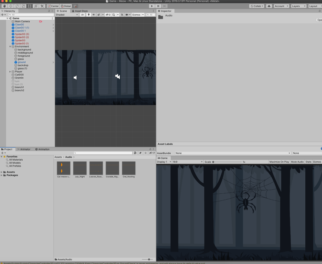Open the 16:9 aspect ratio dropdown
Image resolution: width=322 pixels, height=264 pixels.
pyautogui.click(x=187, y=162)
